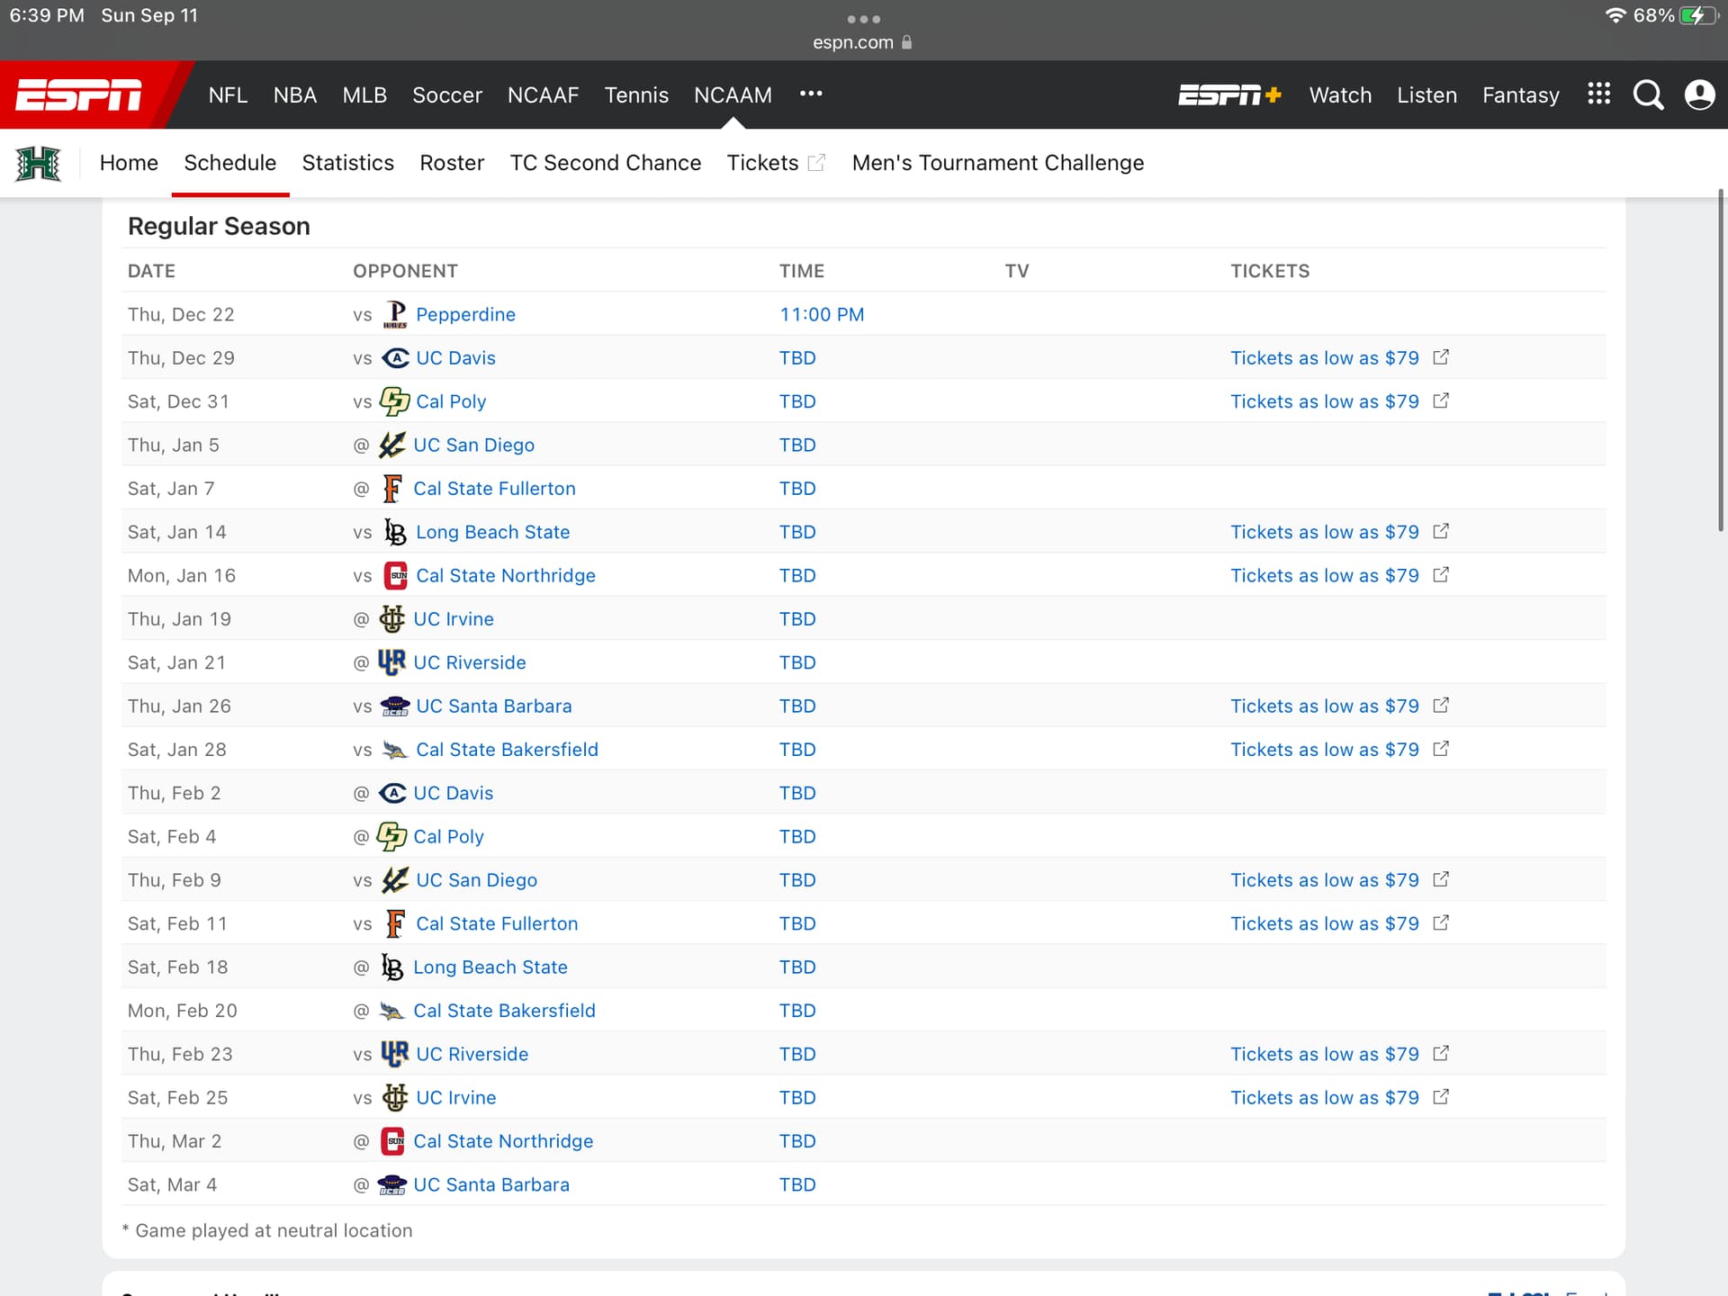Click external link icon beside Dec 29 tickets
Image resolution: width=1728 pixels, height=1296 pixels.
tap(1441, 357)
